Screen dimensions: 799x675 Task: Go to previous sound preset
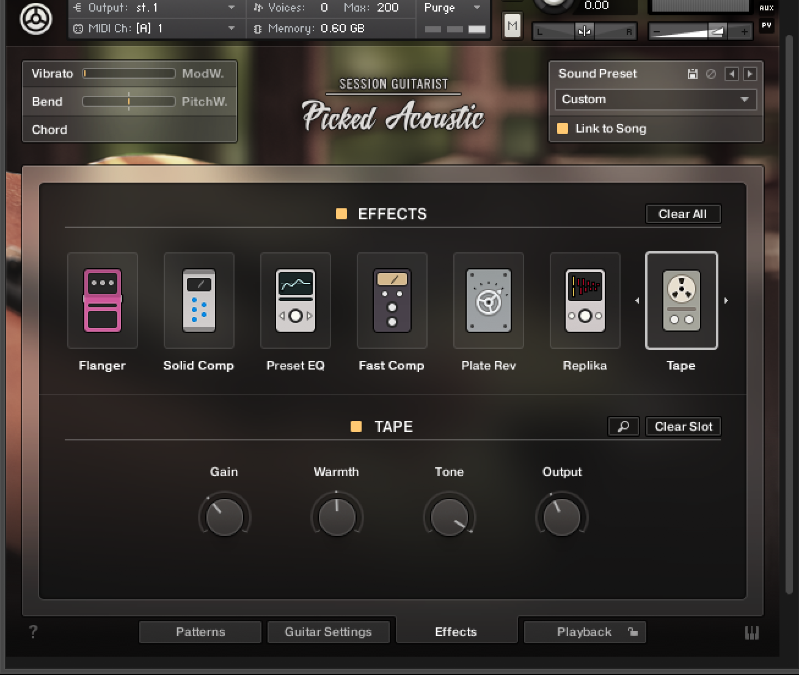tap(732, 74)
